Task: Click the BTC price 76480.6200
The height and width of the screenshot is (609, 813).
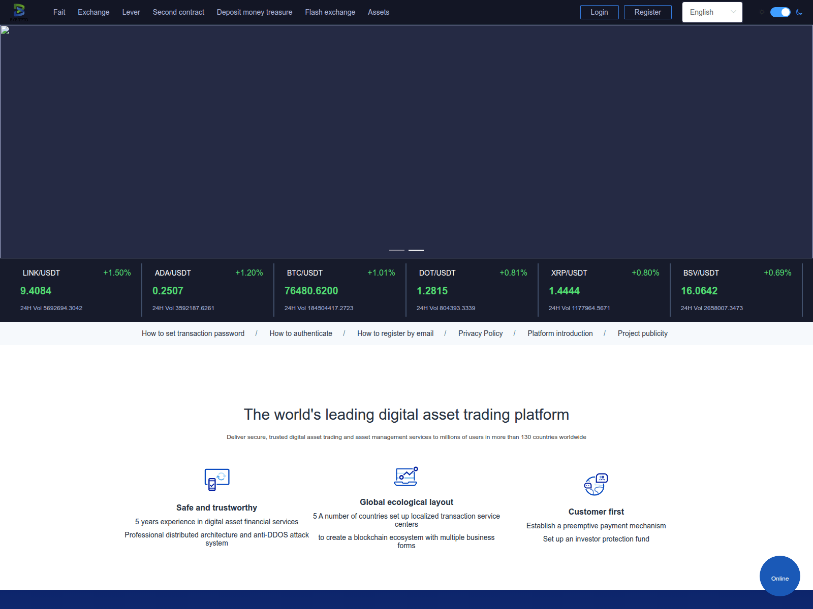Action: click(311, 291)
